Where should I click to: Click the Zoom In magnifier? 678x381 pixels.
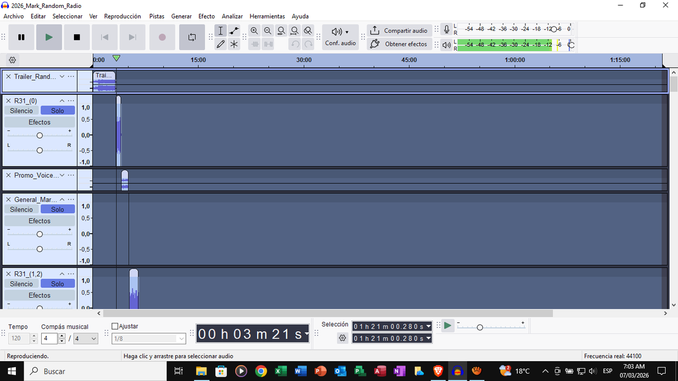[254, 30]
